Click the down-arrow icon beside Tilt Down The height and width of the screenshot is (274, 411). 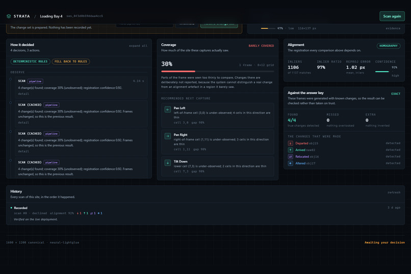(x=168, y=163)
